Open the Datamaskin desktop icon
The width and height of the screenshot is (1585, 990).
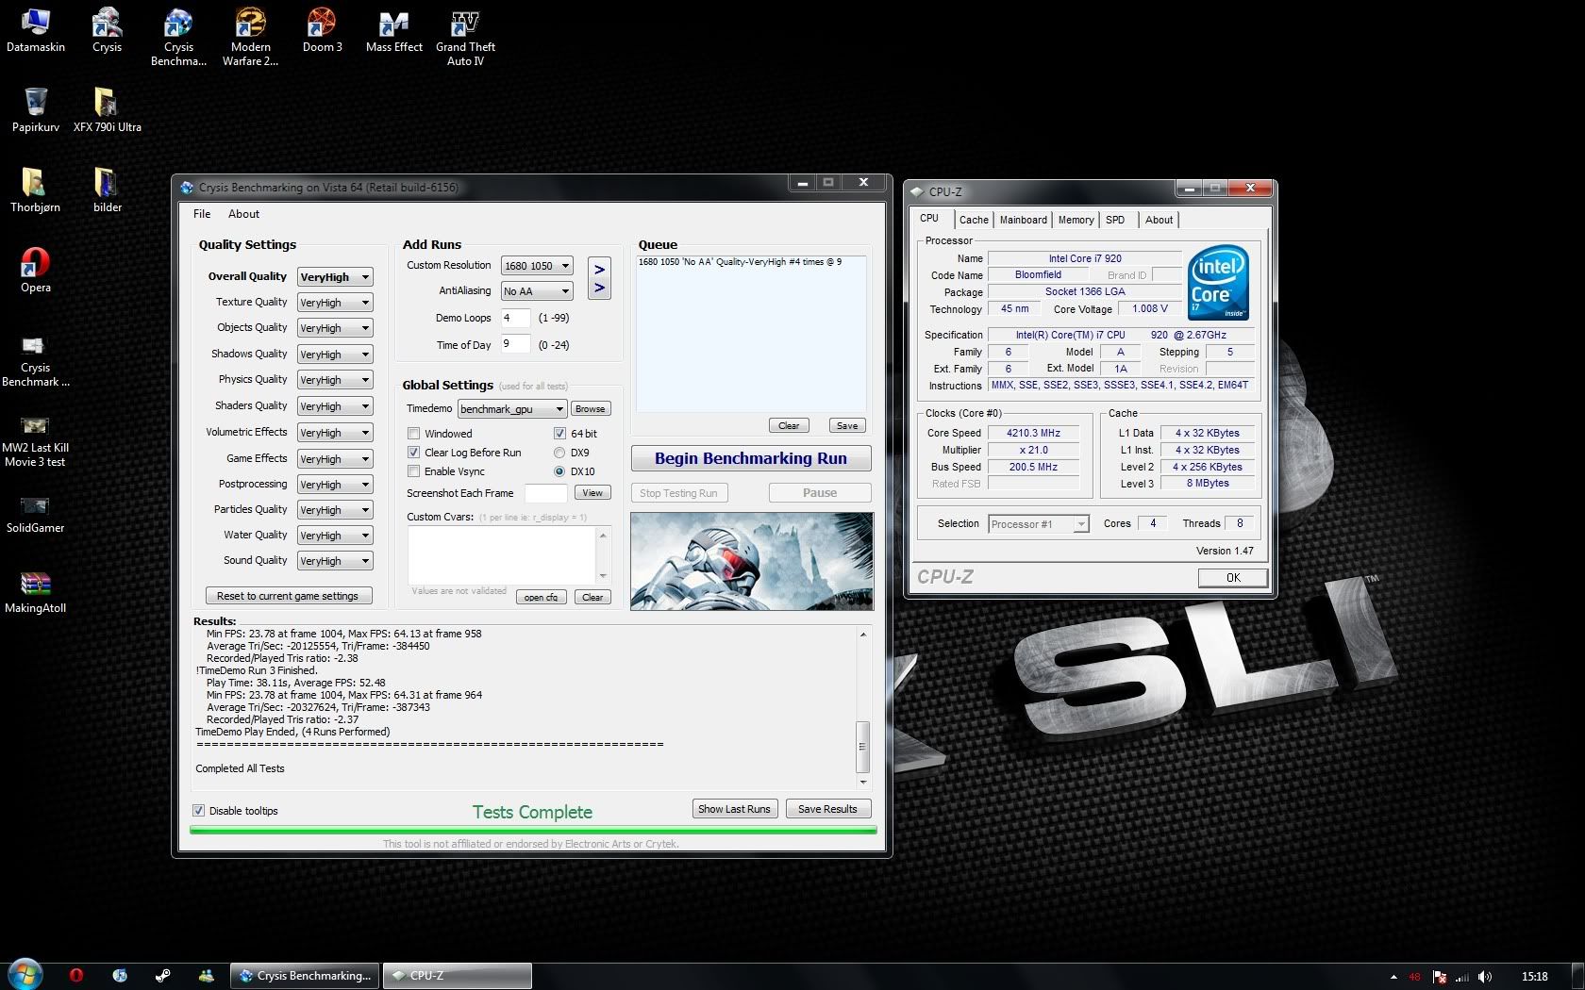(x=35, y=29)
